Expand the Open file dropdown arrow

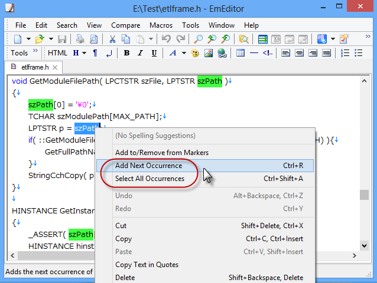tap(51, 39)
